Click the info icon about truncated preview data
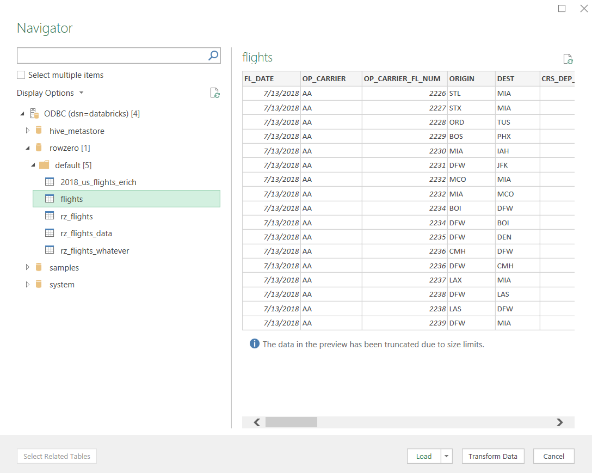Image resolution: width=592 pixels, height=473 pixels. coord(254,344)
